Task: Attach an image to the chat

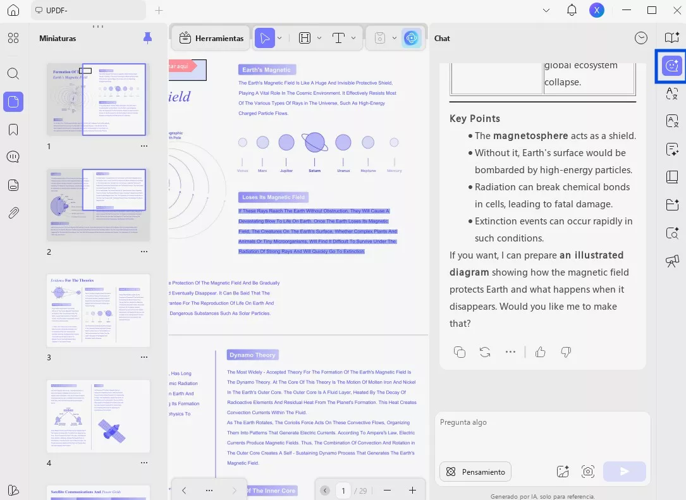Action: point(563,472)
